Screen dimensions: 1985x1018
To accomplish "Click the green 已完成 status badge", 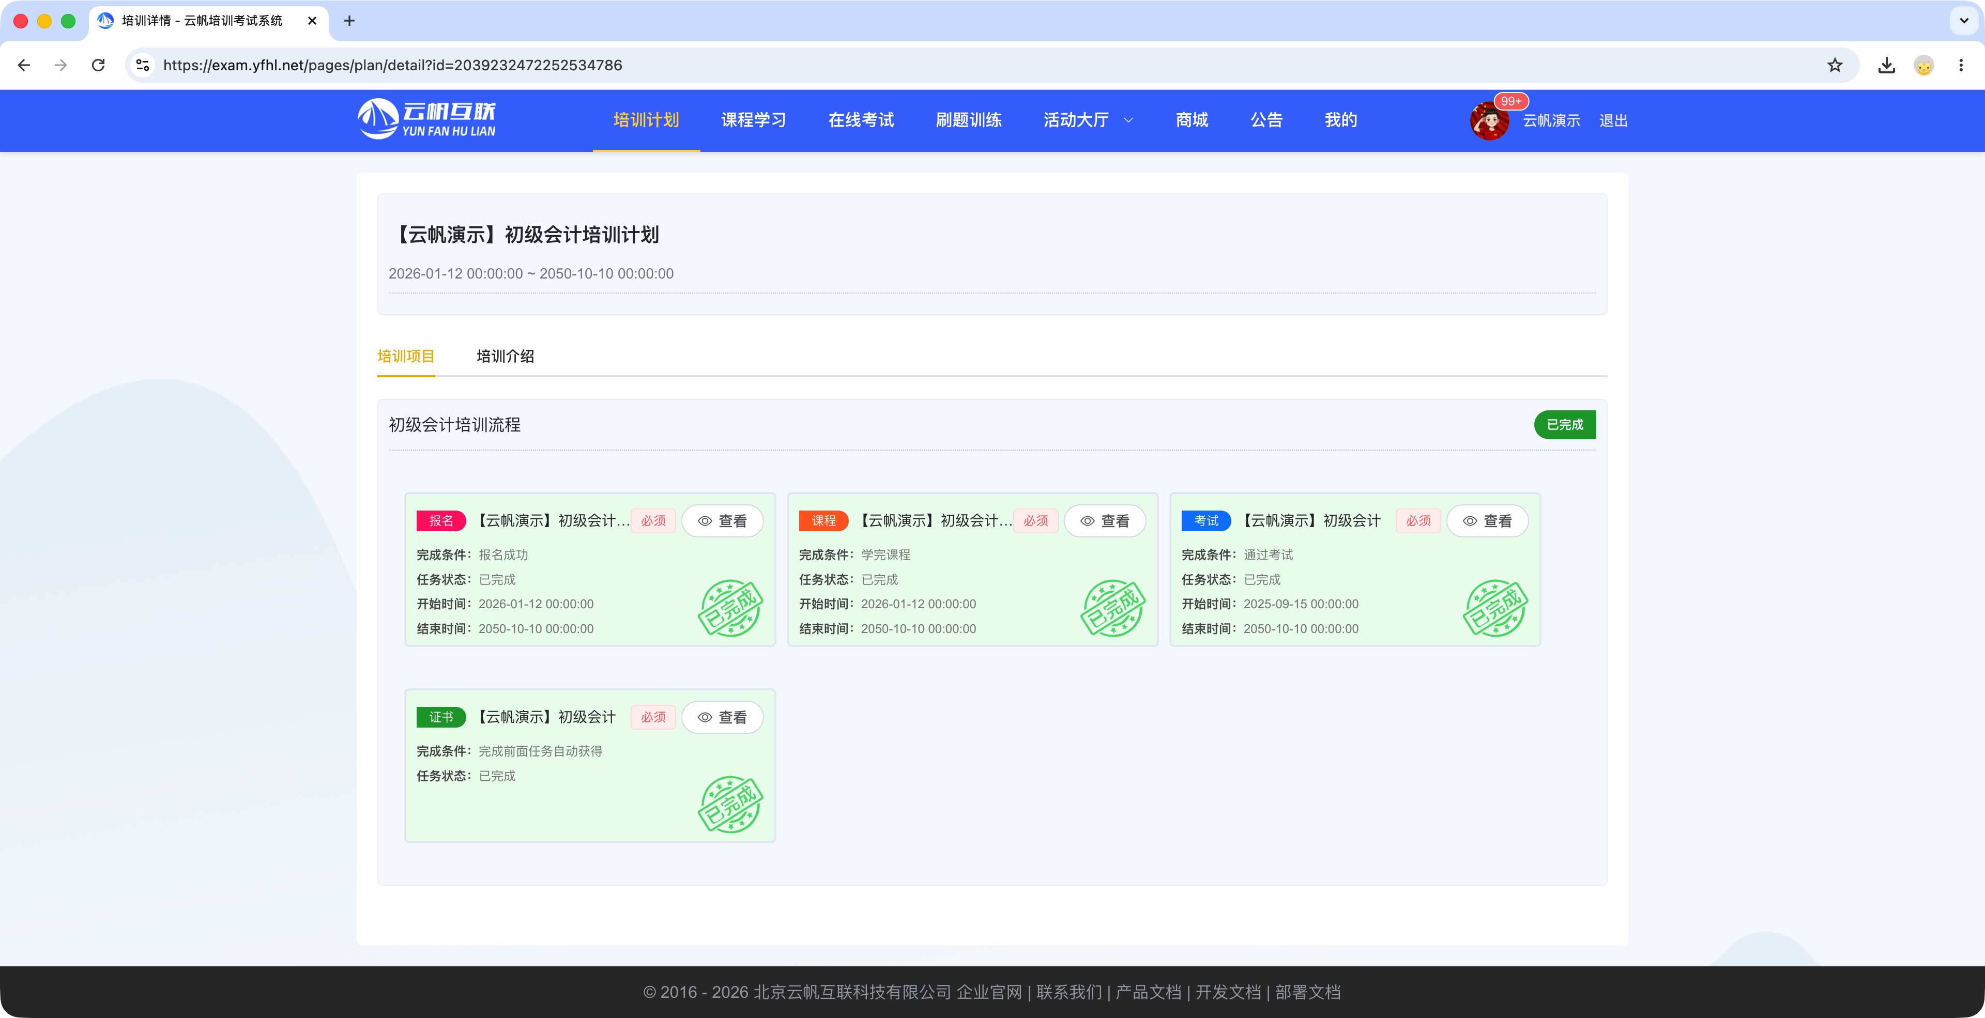I will tap(1564, 424).
